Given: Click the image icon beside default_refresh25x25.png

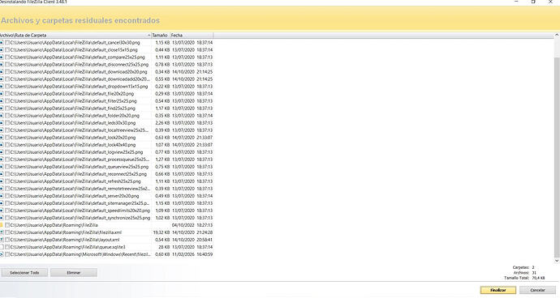Looking at the screenshot, I should (x=2, y=181).
